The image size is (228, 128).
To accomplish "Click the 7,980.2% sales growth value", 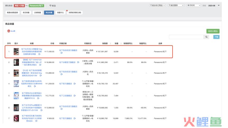I will [x=128, y=118].
